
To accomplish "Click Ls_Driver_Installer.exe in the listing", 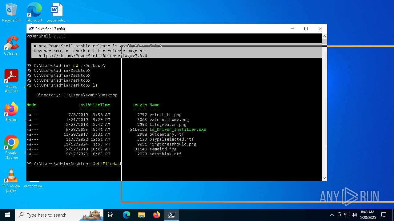I will click(x=178, y=130).
